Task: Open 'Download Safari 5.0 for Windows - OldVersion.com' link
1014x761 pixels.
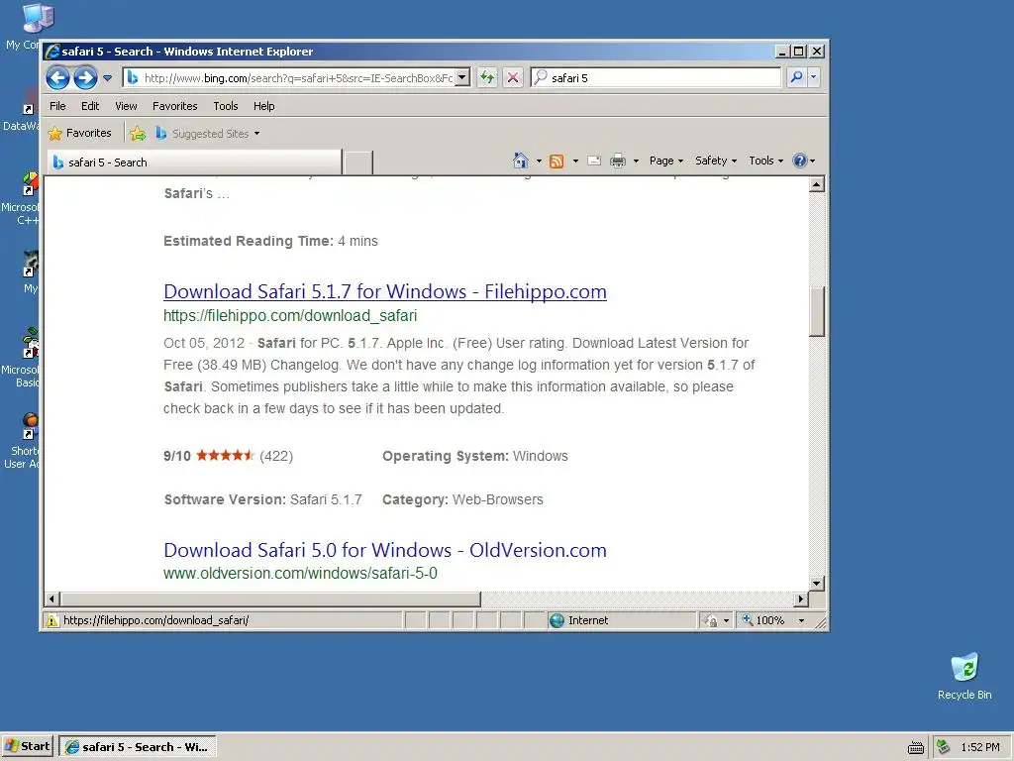Action: (x=385, y=550)
